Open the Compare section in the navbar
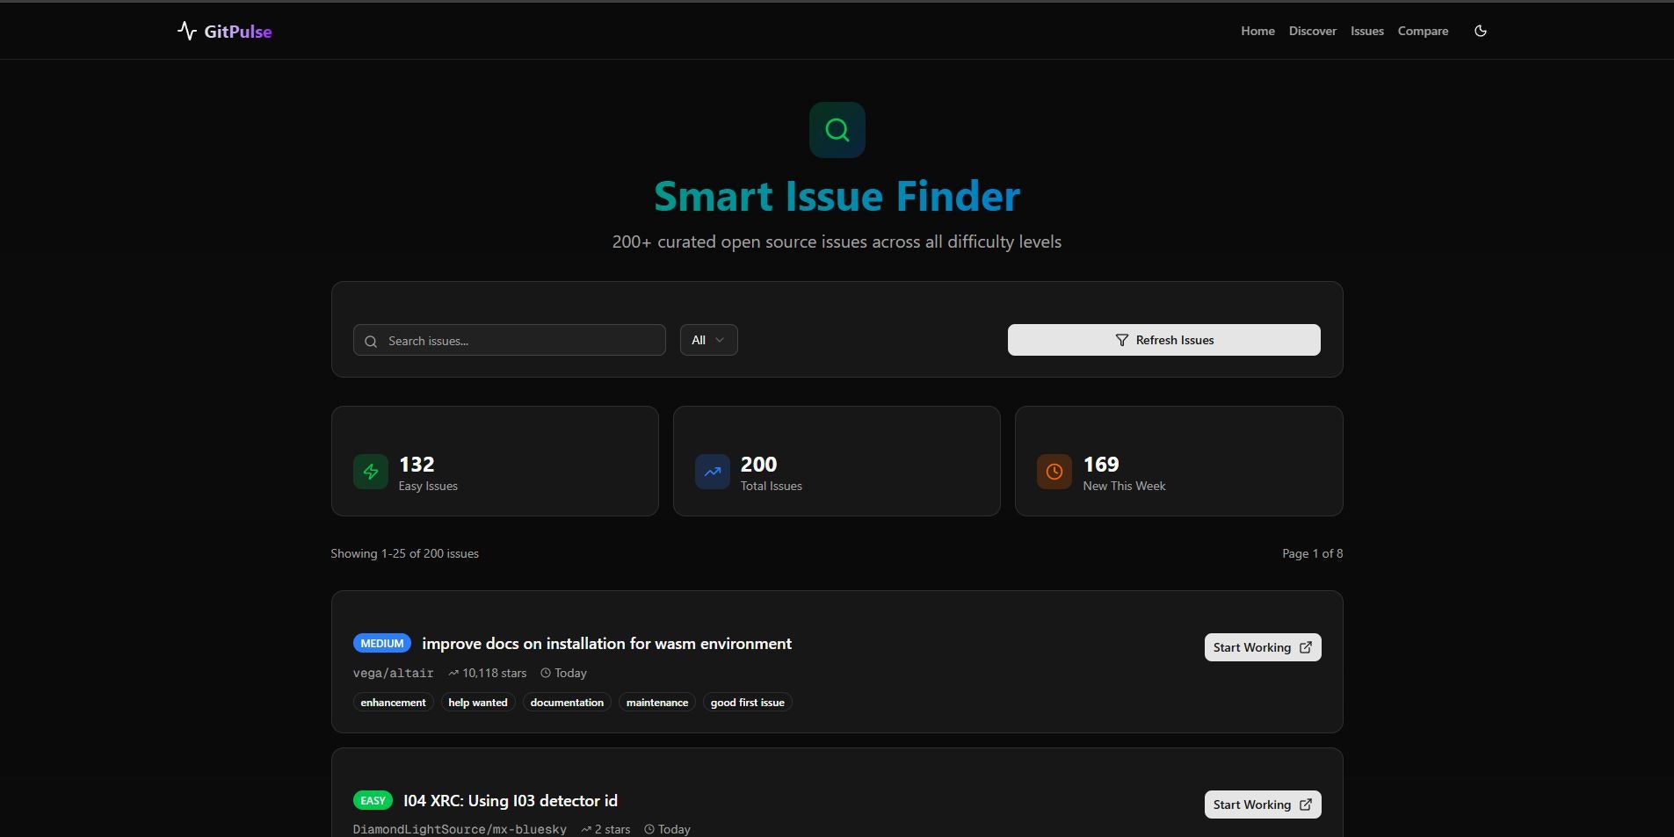The height and width of the screenshot is (837, 1674). [x=1422, y=31]
